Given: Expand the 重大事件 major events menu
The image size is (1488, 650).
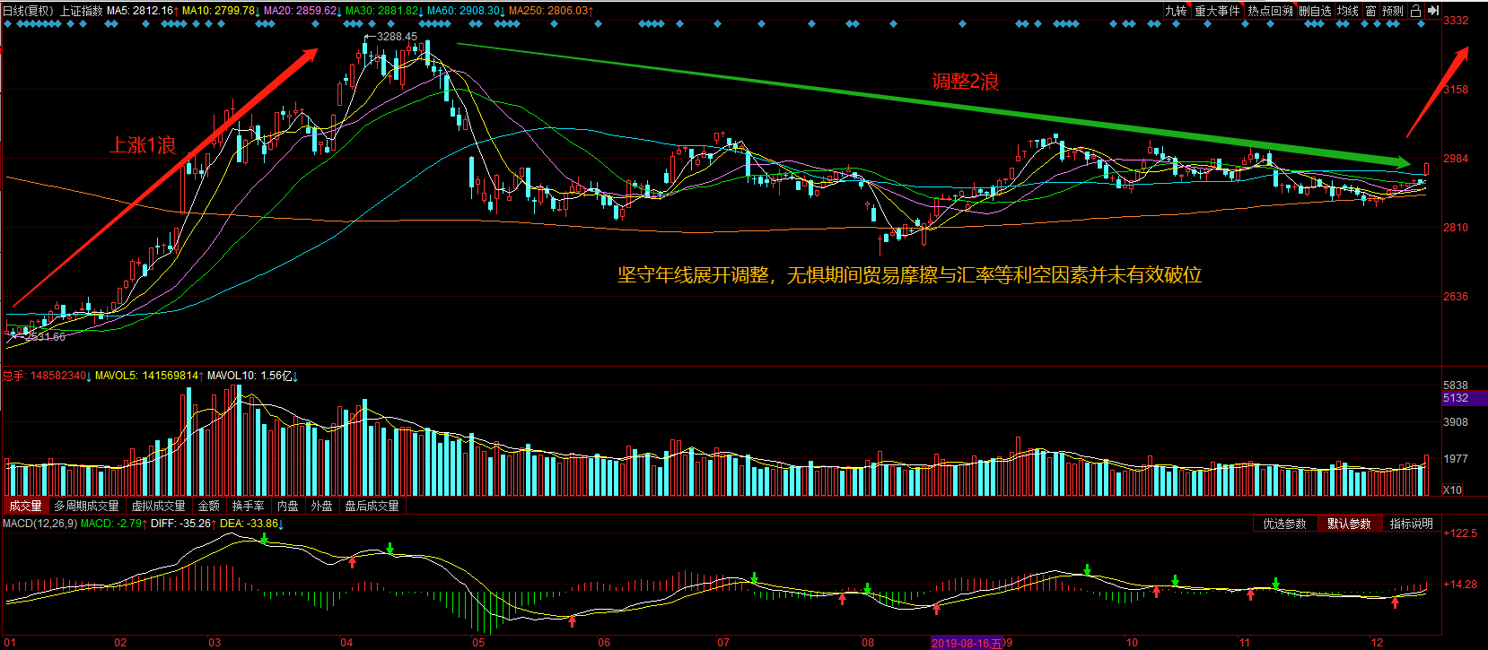Looking at the screenshot, I should 1217,11.
